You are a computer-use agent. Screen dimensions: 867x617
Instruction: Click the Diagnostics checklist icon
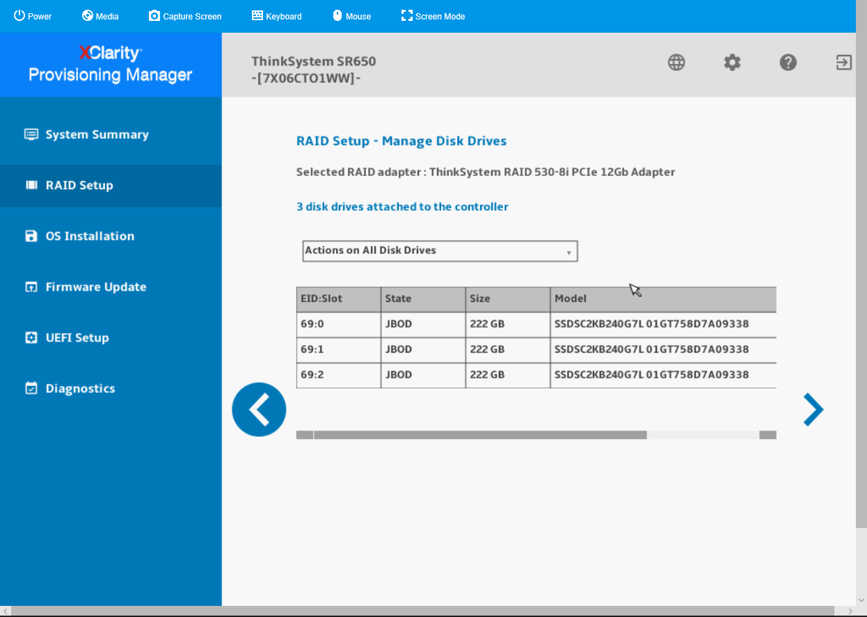pos(31,389)
